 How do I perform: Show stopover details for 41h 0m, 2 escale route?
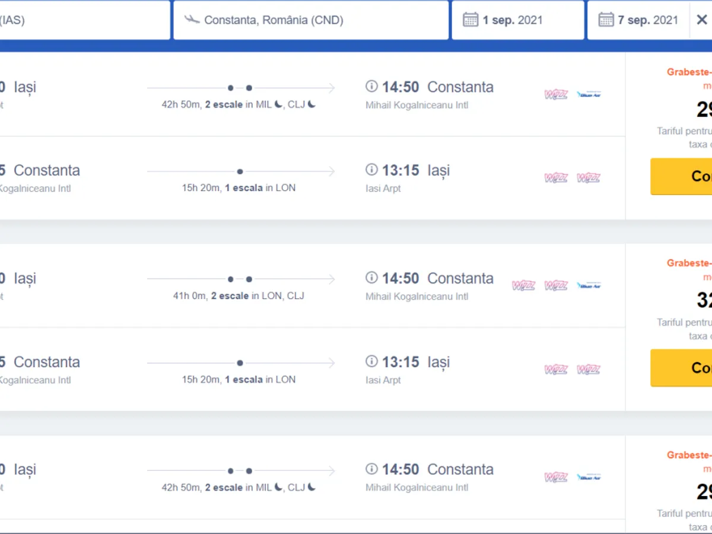(x=239, y=295)
